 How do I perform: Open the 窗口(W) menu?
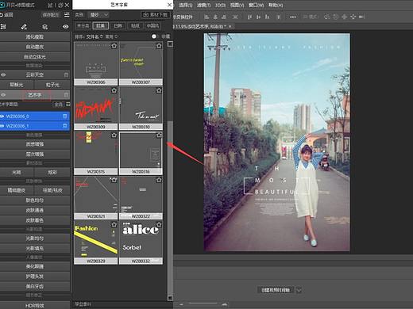(256, 5)
